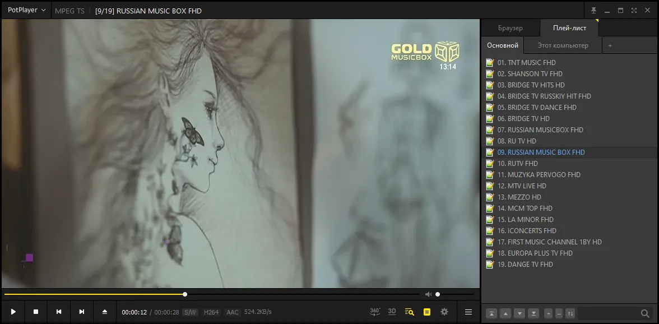Viewport: 659px width, 324px height.
Task: Select playlist entry 11. MUZYKA PERVOGO FHD
Action: 569,174
